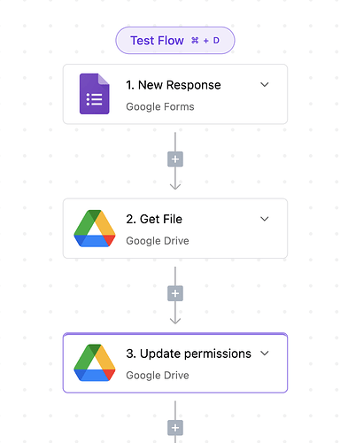
Task: Click the connector line below Update permissions card
Action: tap(175, 410)
